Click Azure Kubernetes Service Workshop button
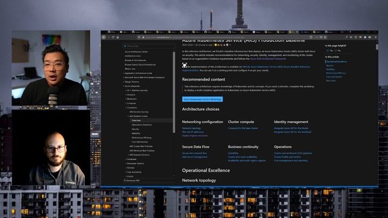This screenshot has width=388, height=218. click(202, 99)
